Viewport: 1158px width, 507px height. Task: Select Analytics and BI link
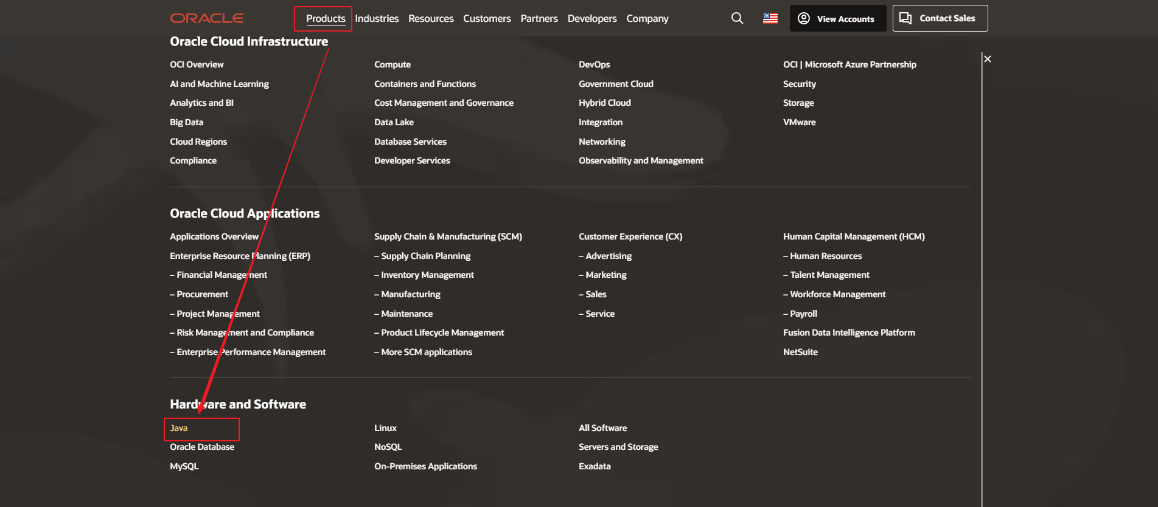point(201,103)
